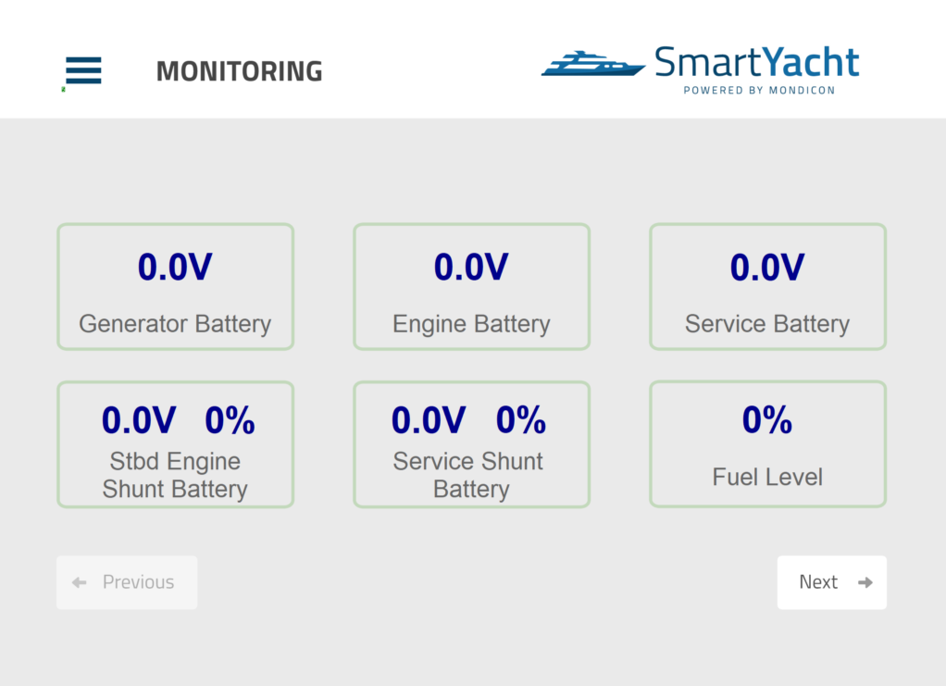Open the Stbd Engine Shunt Battery tile
Image resolution: width=946 pixels, height=686 pixels.
pos(176,444)
